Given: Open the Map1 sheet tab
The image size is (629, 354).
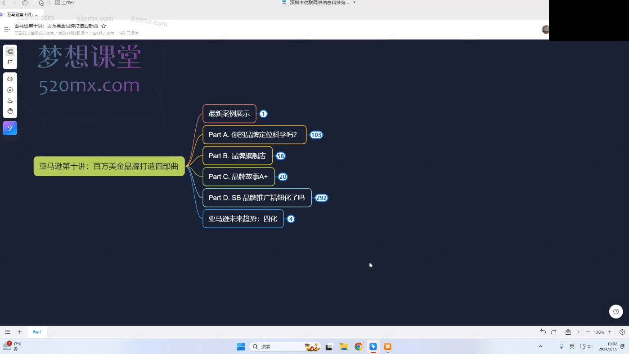Looking at the screenshot, I should [x=37, y=332].
